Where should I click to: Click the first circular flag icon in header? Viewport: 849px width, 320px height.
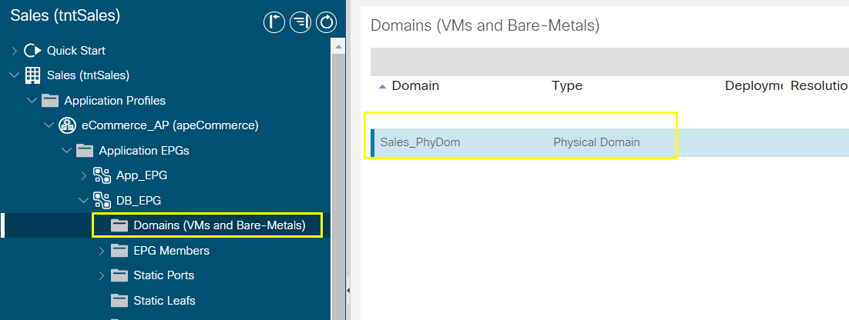pos(274,22)
